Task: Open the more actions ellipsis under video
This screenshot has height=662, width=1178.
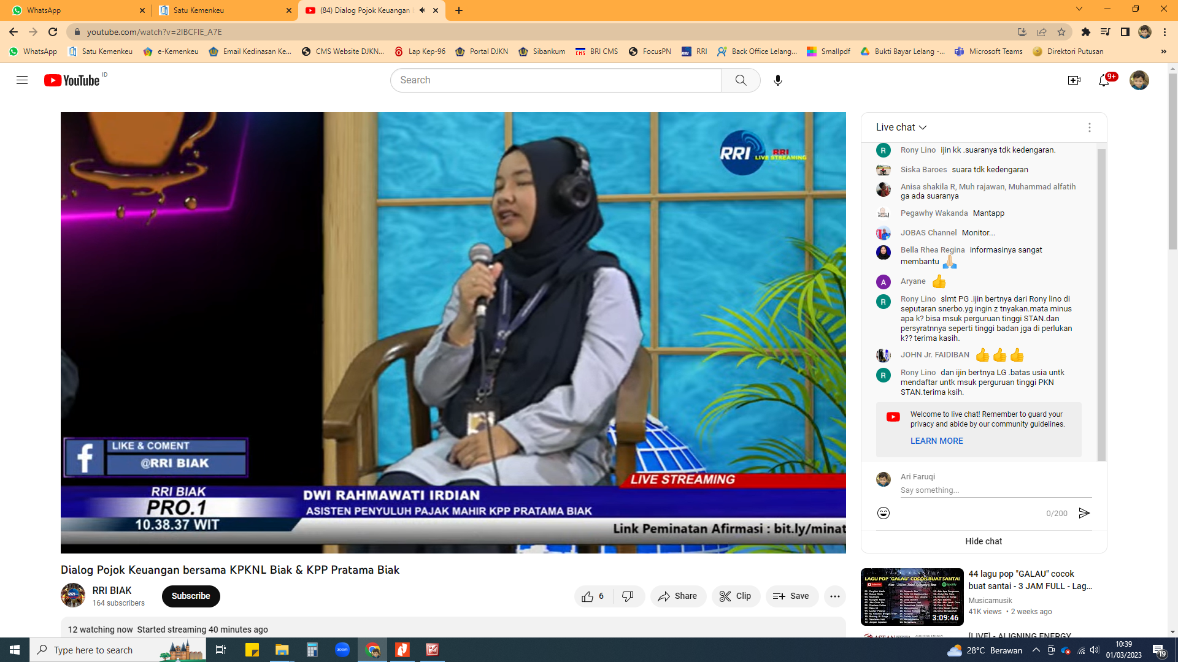Action: 834,596
